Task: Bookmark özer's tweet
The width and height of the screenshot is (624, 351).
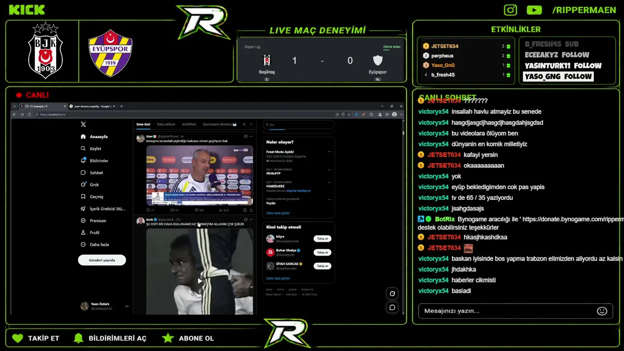Action: coord(245,210)
